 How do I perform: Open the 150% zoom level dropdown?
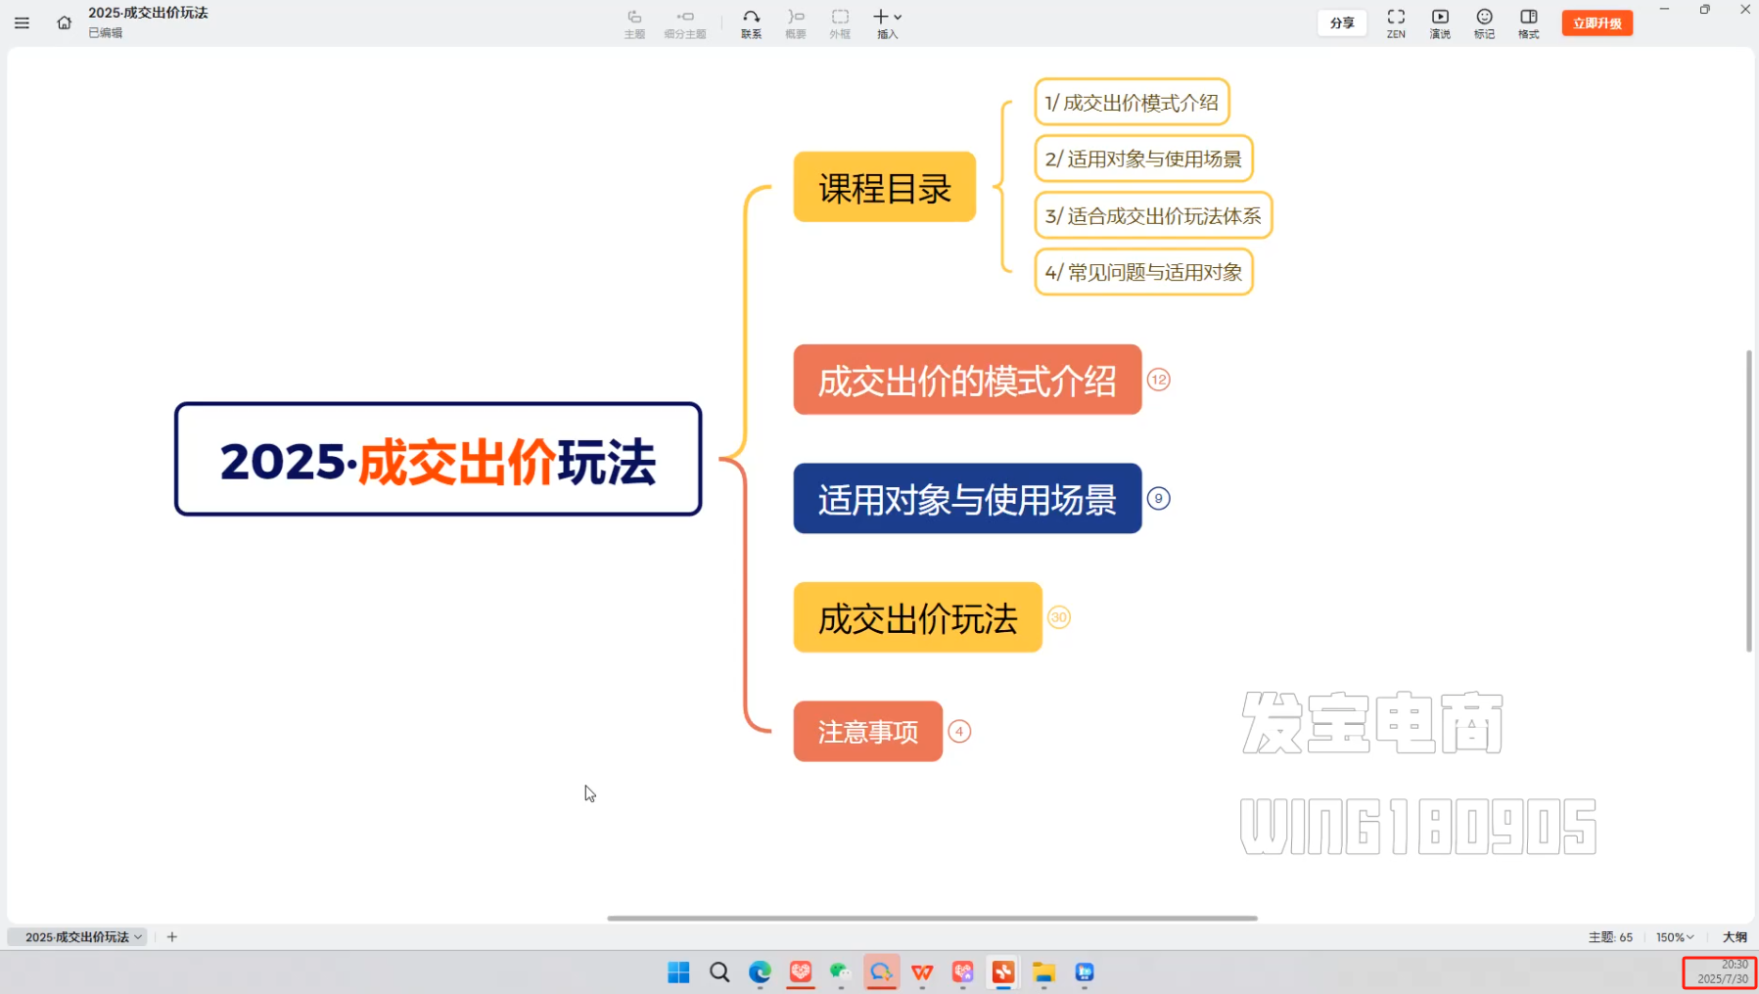click(x=1674, y=937)
